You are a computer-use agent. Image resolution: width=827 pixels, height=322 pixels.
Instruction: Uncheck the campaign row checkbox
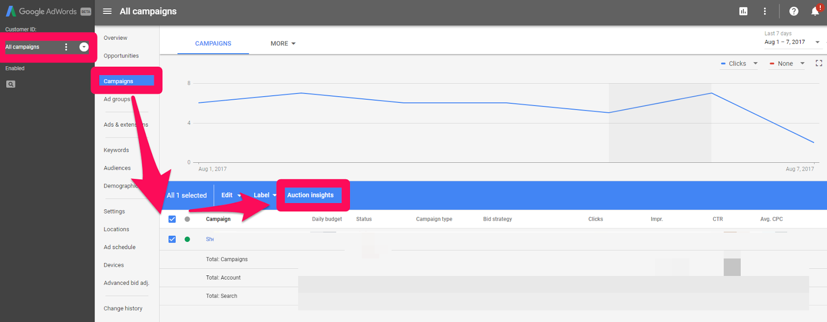172,239
